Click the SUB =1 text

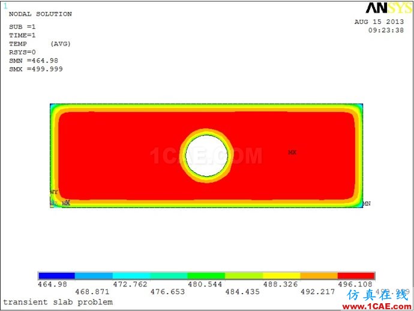coord(22,27)
